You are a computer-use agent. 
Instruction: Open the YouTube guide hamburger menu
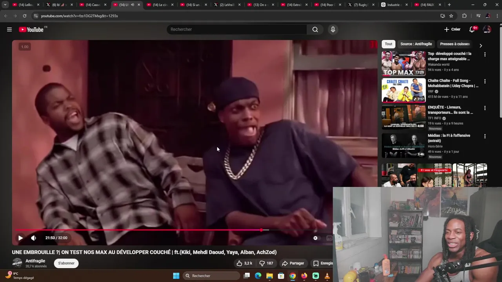[9, 29]
